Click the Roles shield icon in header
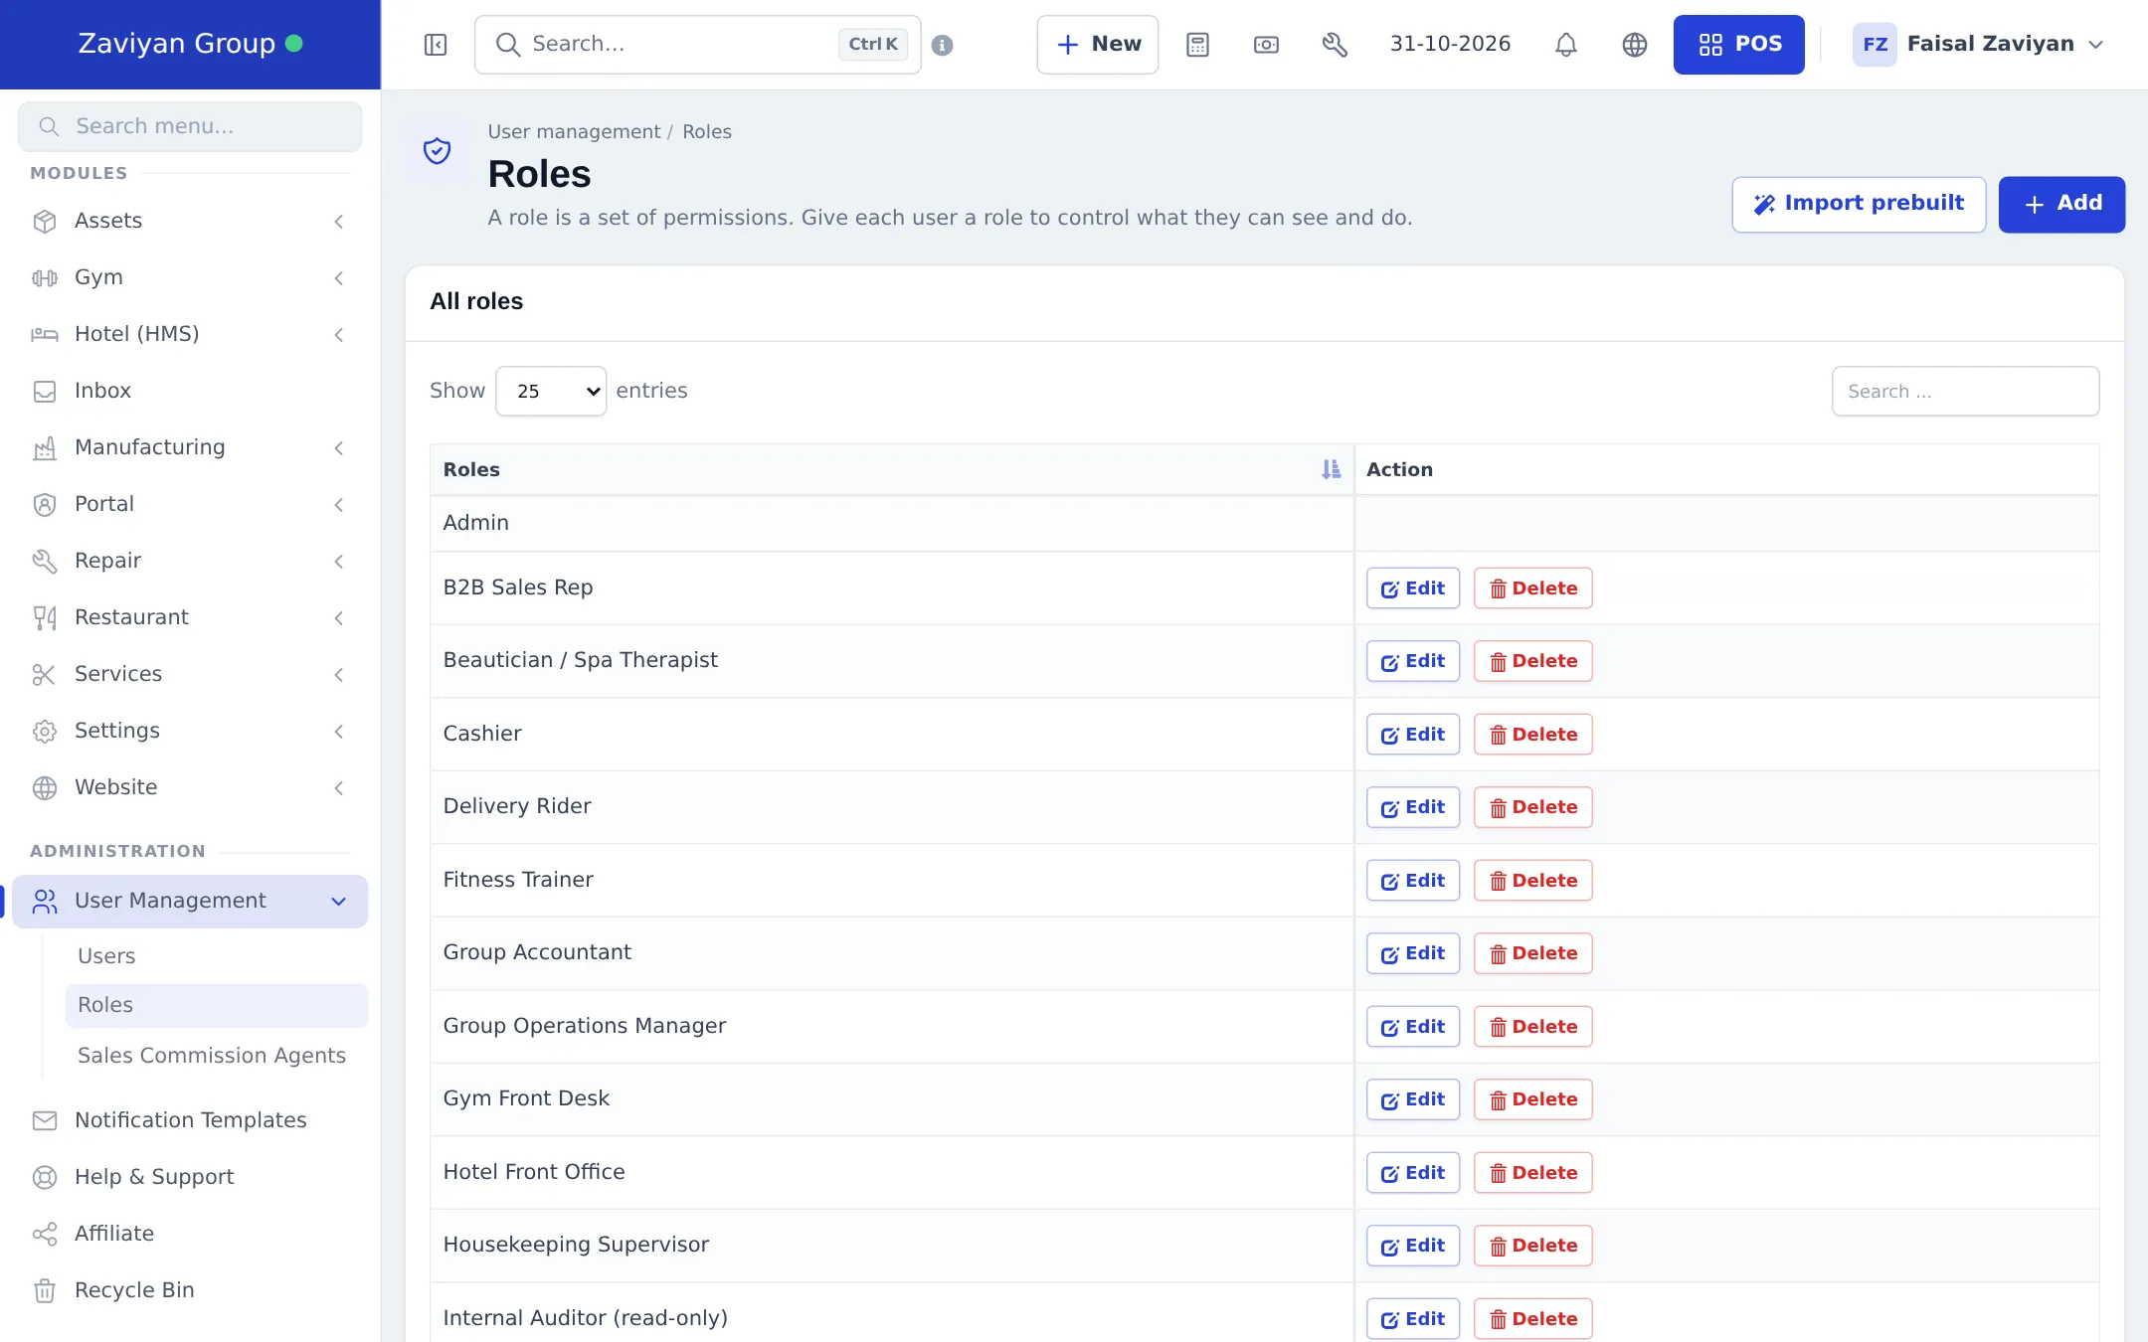 (438, 151)
